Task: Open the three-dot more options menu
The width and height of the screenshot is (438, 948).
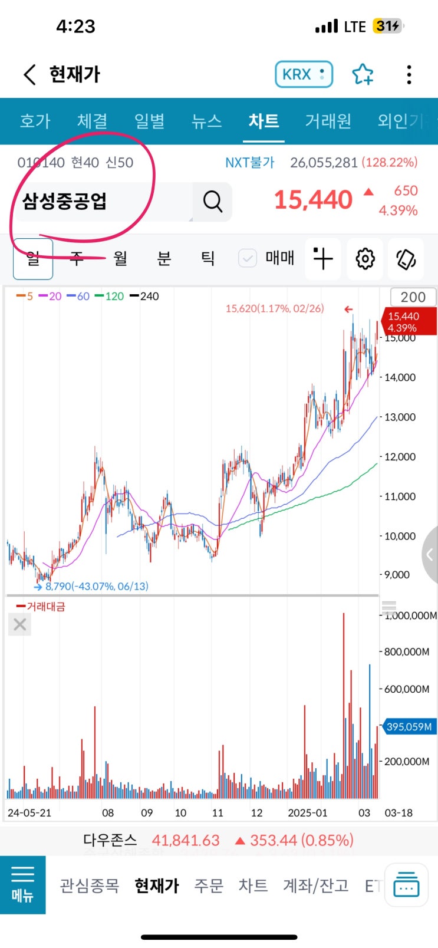Action: (x=409, y=74)
